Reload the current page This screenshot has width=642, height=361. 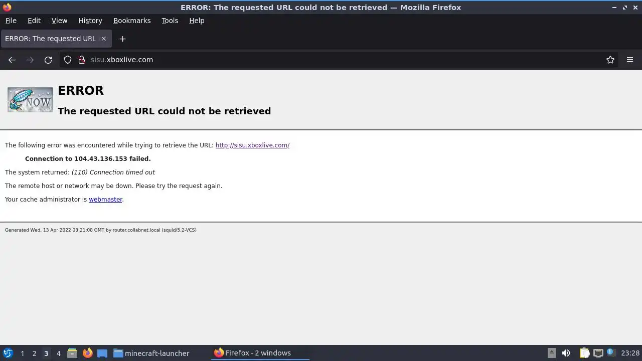(48, 60)
